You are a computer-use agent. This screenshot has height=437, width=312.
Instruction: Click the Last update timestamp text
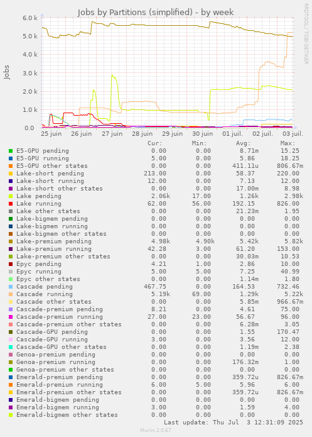pos(234,423)
